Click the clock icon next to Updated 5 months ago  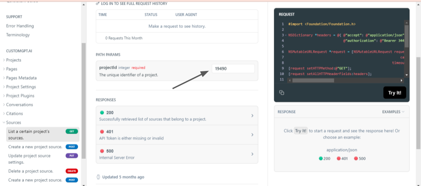(98, 177)
